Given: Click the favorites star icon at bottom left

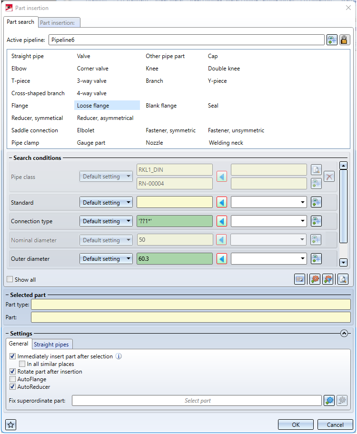Looking at the screenshot, I should (x=11, y=424).
